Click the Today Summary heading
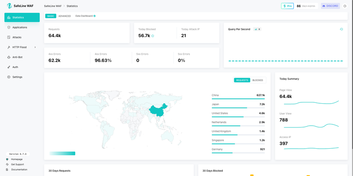 click(x=289, y=79)
